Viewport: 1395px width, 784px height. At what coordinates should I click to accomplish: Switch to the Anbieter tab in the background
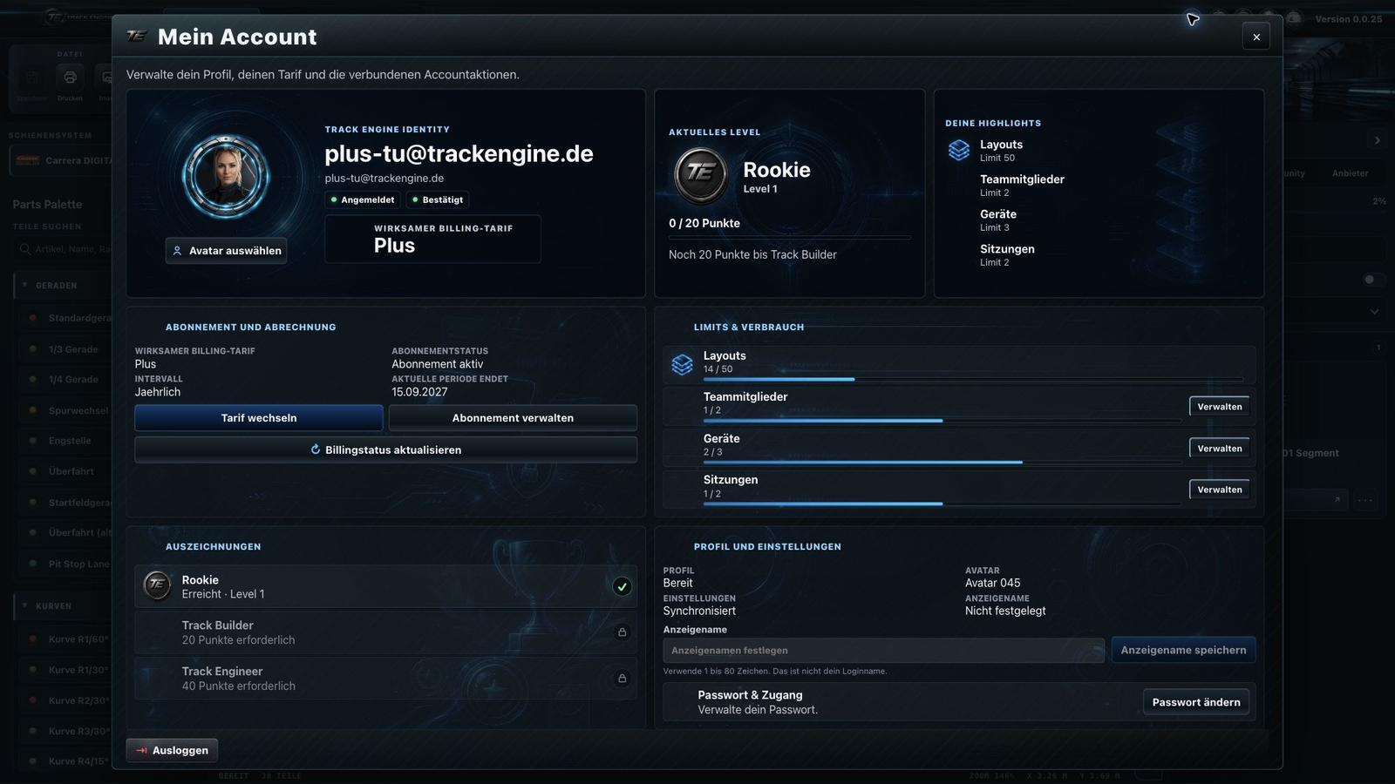1350,173
